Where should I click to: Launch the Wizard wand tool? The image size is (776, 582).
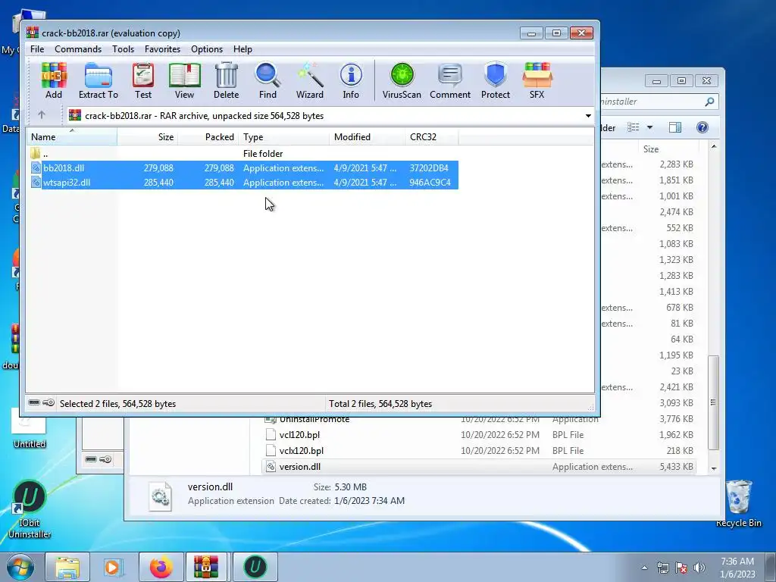coord(310,81)
